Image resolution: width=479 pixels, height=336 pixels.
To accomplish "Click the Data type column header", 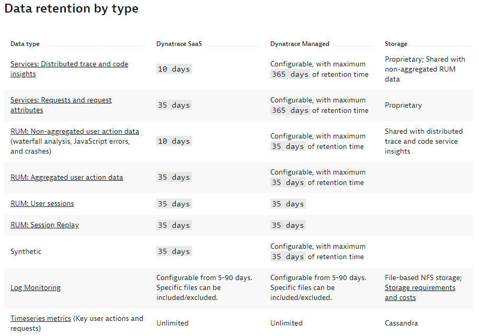I will pyautogui.click(x=25, y=44).
